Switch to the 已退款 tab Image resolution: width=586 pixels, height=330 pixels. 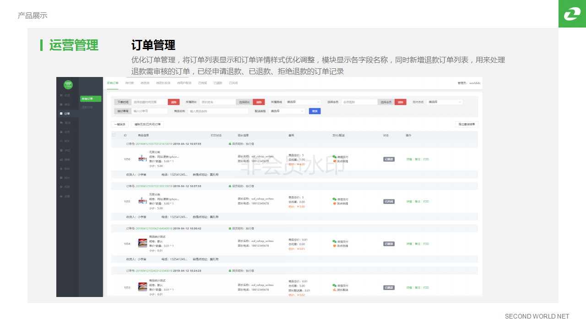pos(218,83)
